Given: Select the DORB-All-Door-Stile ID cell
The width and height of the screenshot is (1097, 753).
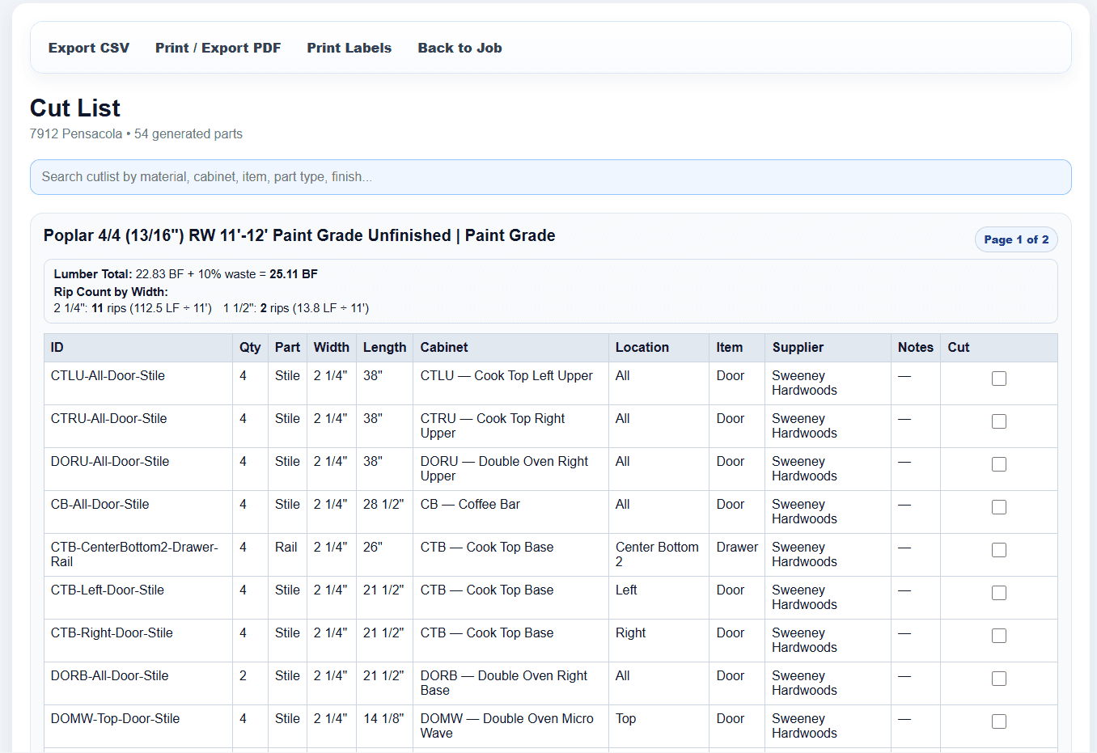Looking at the screenshot, I should (138, 683).
